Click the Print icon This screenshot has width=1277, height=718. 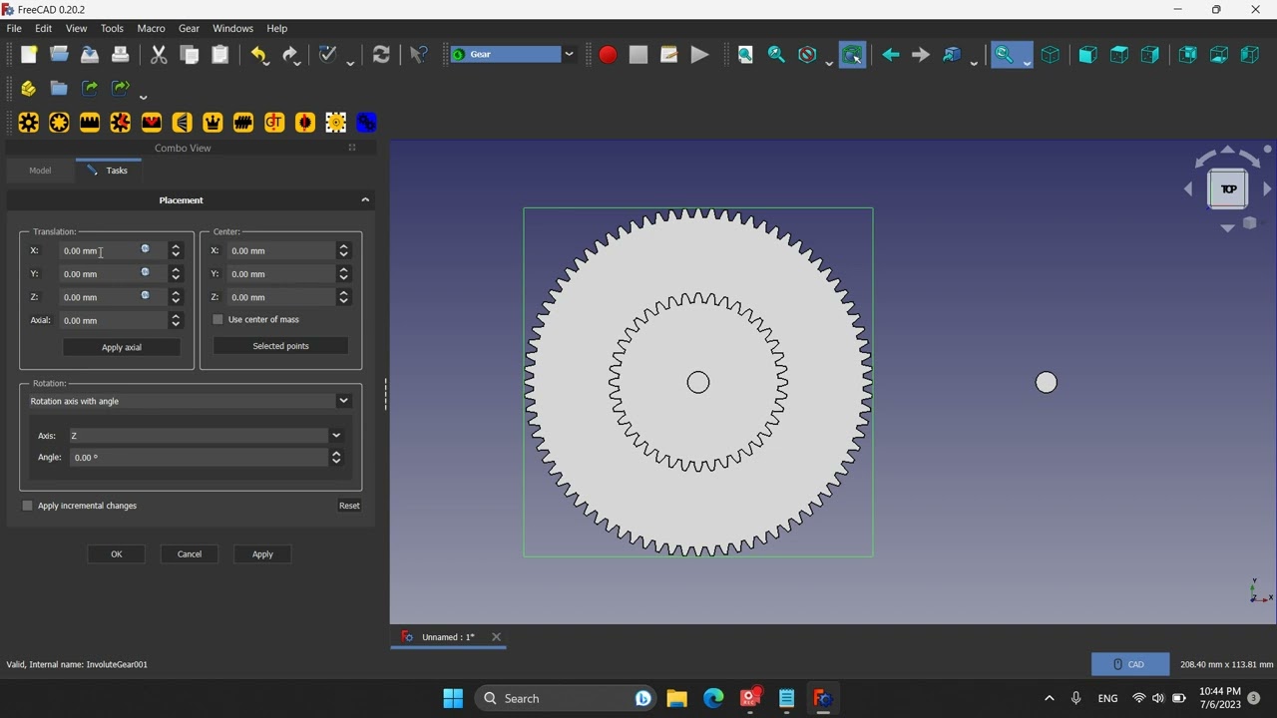[120, 55]
